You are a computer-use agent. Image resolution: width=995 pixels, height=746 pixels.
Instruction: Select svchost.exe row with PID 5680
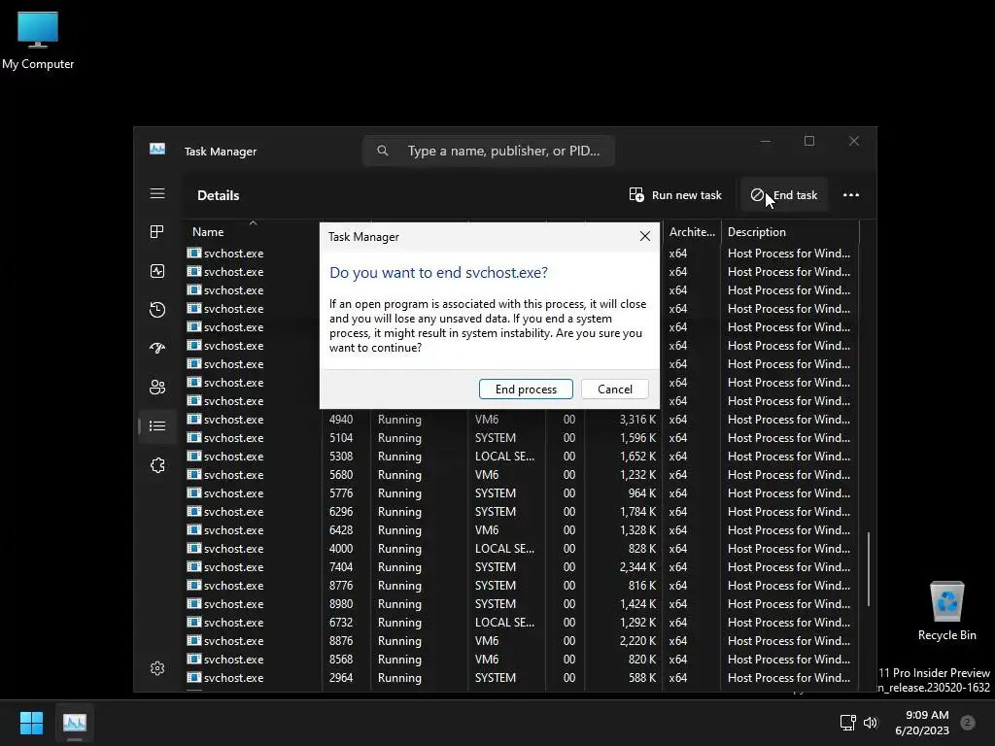coord(522,474)
